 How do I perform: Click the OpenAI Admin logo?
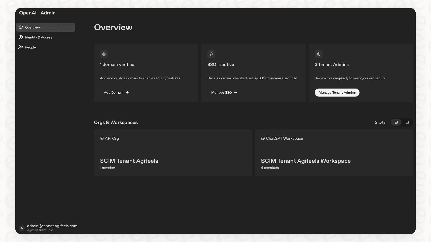click(37, 13)
